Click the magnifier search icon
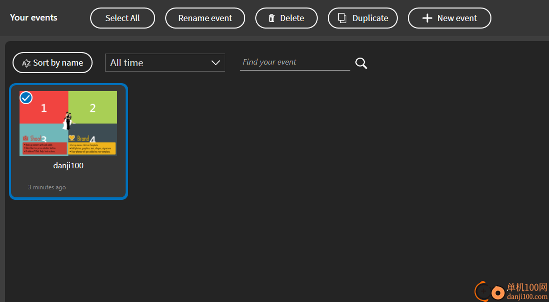Screen dimensions: 549x302 [361, 64]
